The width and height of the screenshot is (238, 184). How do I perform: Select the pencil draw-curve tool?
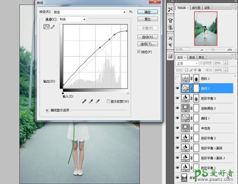pos(52,27)
